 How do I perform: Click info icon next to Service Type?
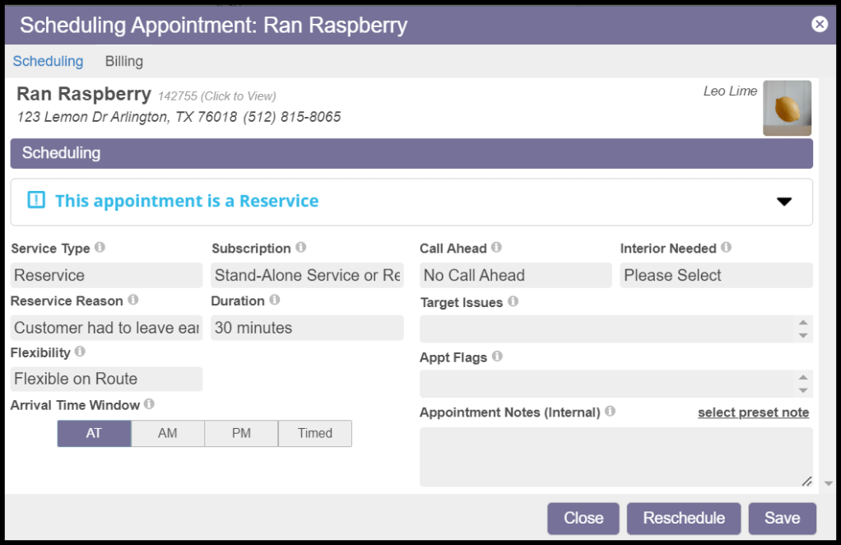pos(100,247)
